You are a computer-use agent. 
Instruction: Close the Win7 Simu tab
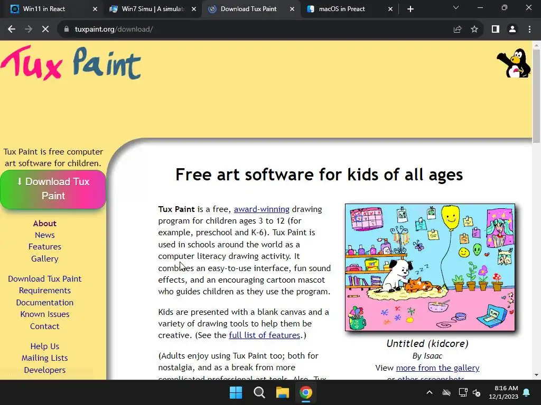(x=194, y=9)
